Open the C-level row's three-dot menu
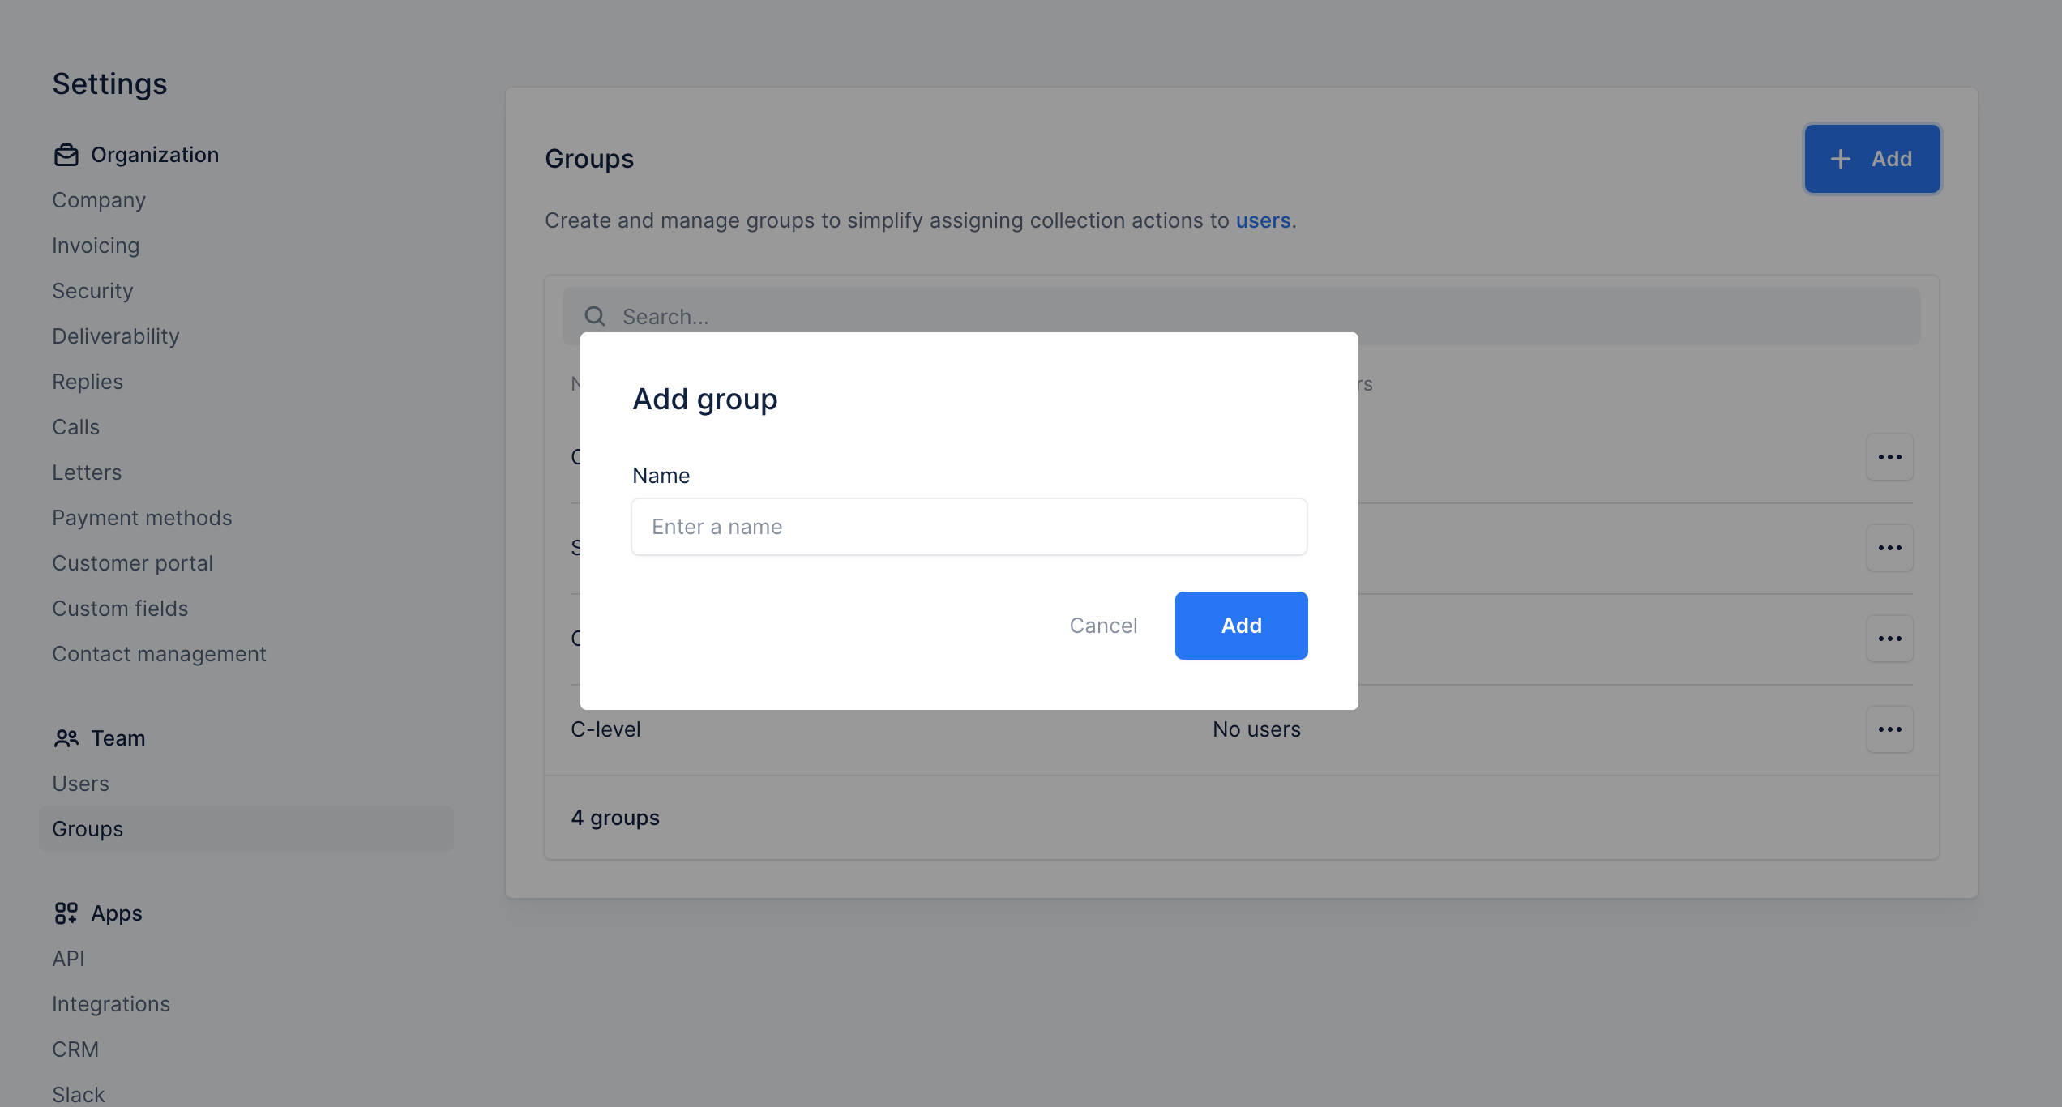Image resolution: width=2062 pixels, height=1107 pixels. [x=1889, y=729]
